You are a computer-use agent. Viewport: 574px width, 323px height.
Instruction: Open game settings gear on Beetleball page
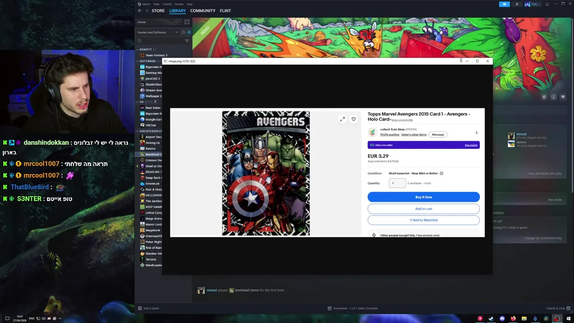pos(544,97)
